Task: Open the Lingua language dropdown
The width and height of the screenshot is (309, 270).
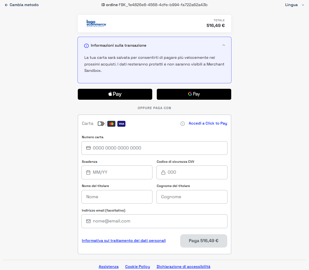Action: [295, 5]
